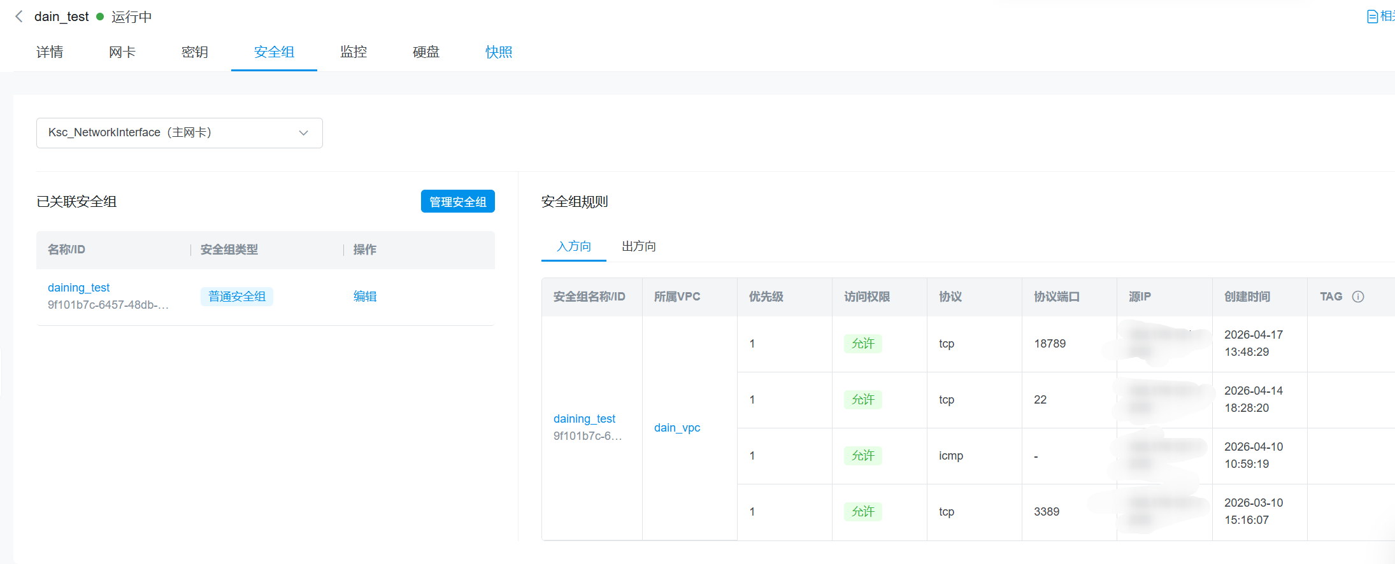Click the 允许 badge for port 3389
The width and height of the screenshot is (1395, 564).
pos(863,512)
